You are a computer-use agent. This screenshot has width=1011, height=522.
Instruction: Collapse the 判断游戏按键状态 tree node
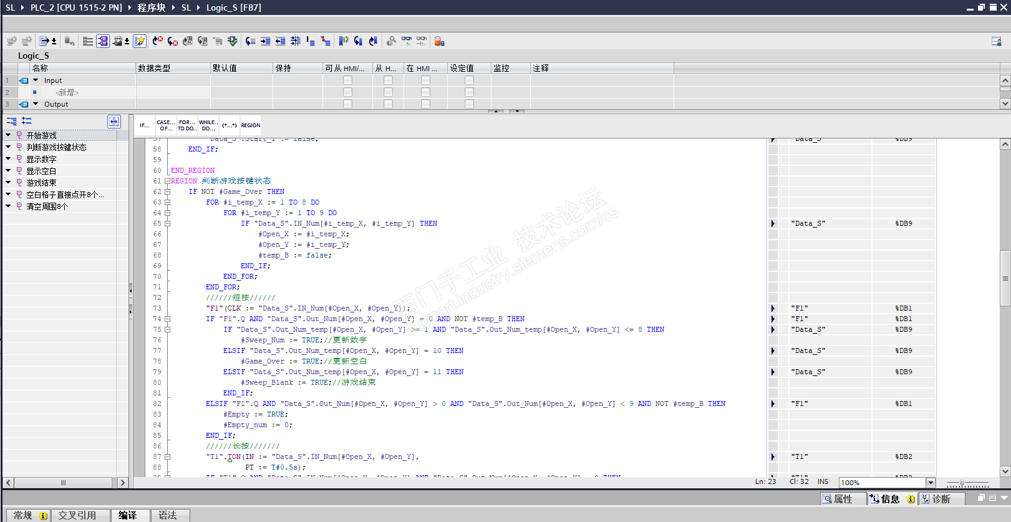(8, 147)
